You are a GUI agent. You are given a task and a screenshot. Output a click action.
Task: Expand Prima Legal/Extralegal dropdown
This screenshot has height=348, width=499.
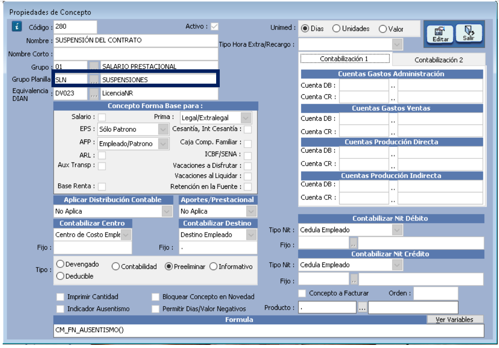pyautogui.click(x=246, y=118)
